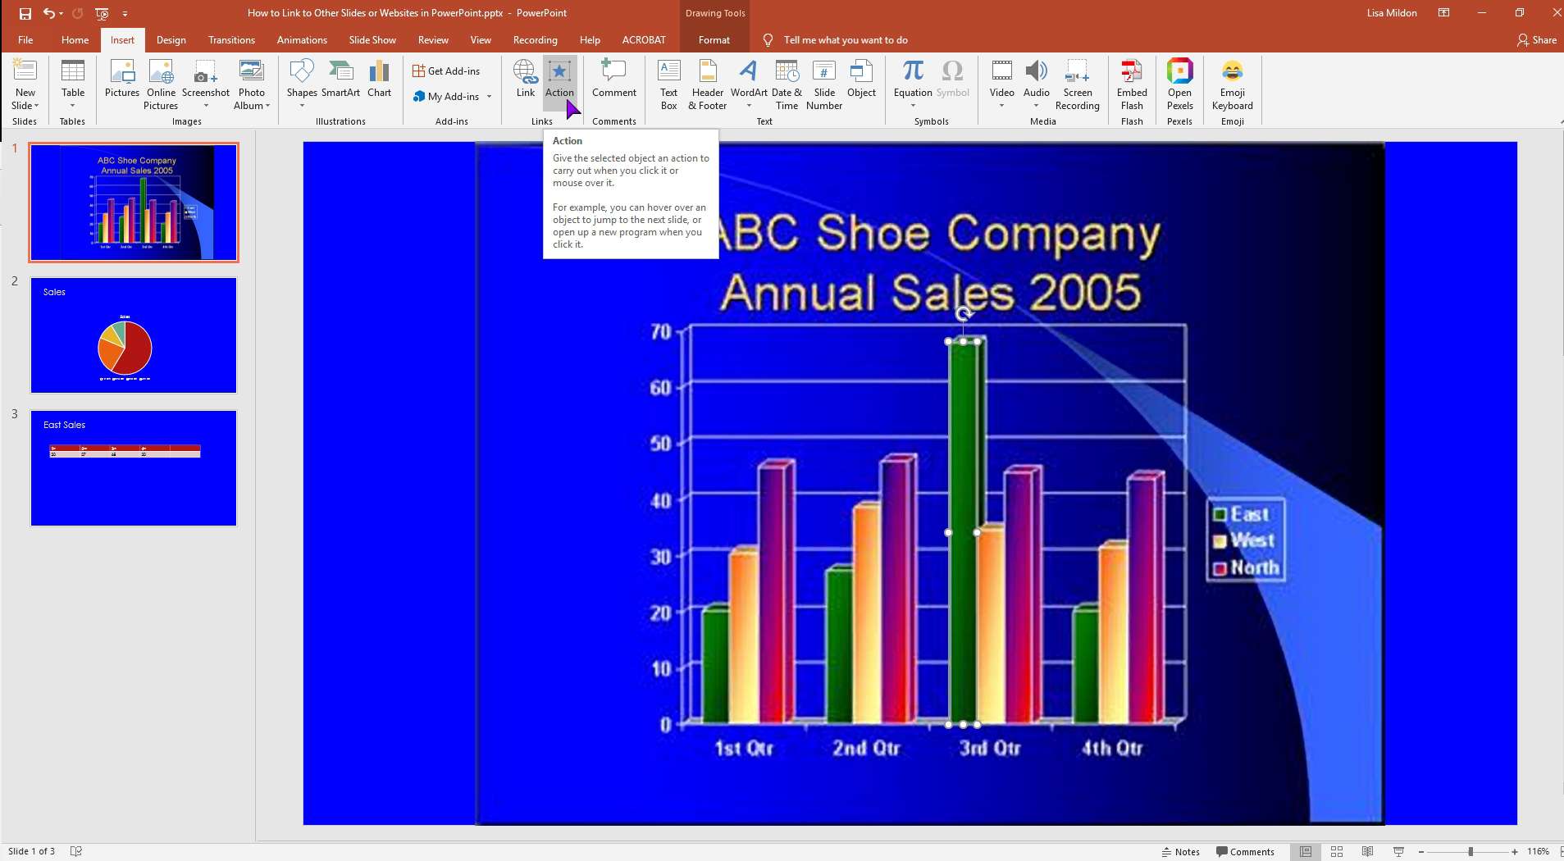Image resolution: width=1564 pixels, height=861 pixels.
Task: Select the Screenshot tool
Action: pyautogui.click(x=205, y=84)
